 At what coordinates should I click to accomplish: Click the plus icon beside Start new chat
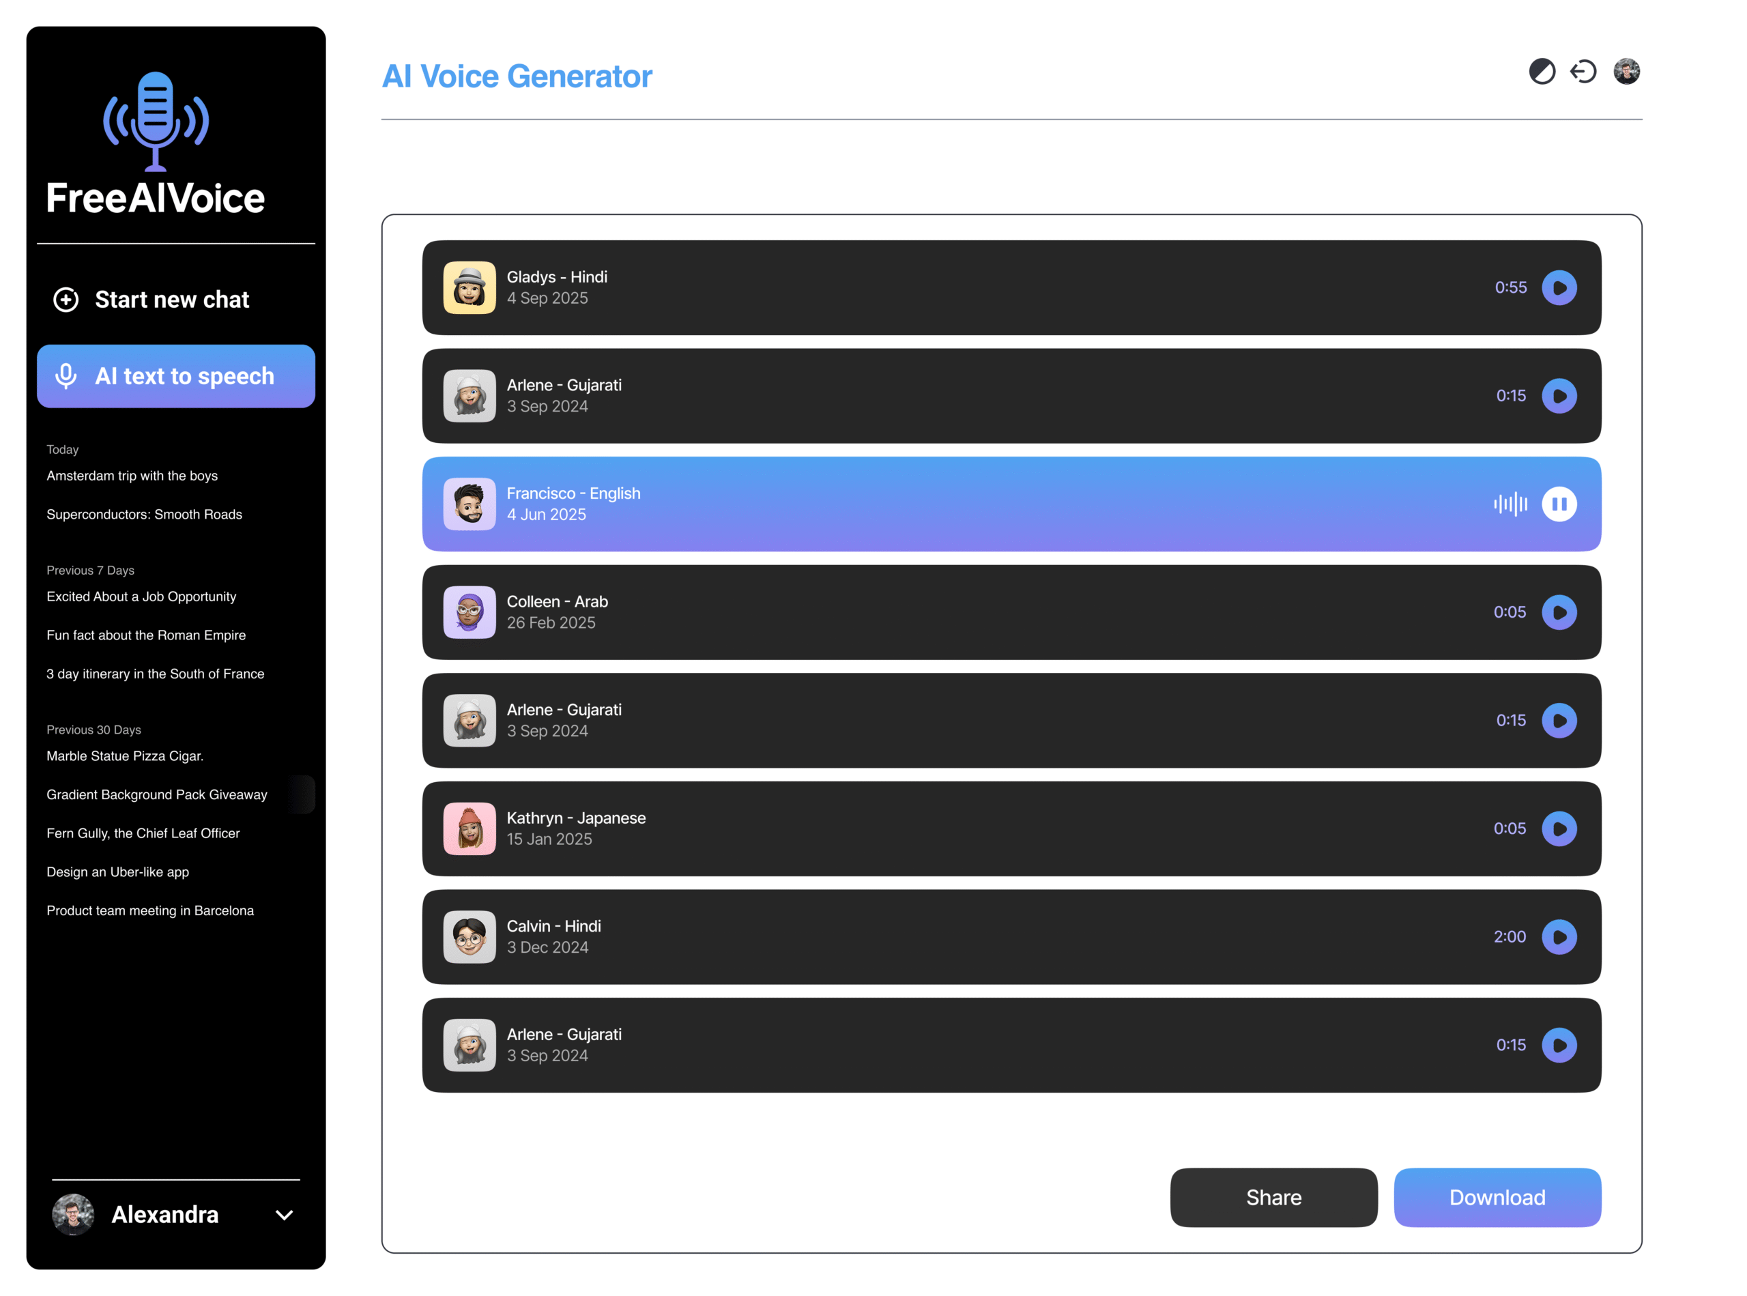pyautogui.click(x=66, y=300)
